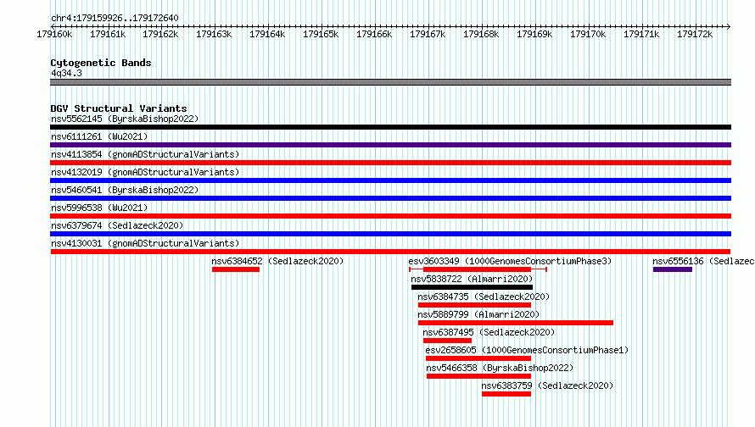Image resolution: width=755 pixels, height=427 pixels.
Task: Open nsv6387495 (Sedlazeck2020) label
Action: [x=489, y=332]
